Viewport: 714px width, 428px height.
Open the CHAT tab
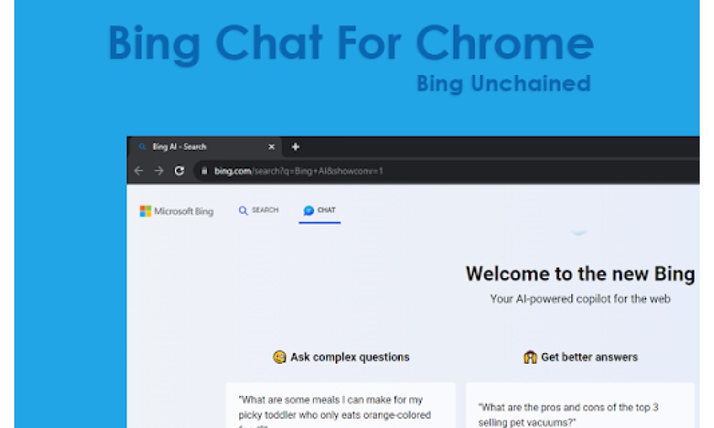point(319,210)
